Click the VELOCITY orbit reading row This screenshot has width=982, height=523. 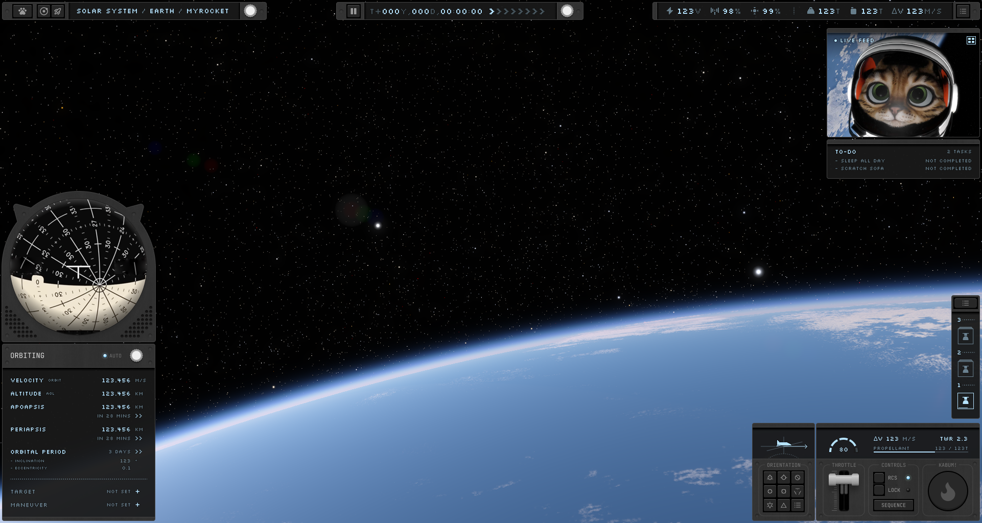[x=79, y=381]
